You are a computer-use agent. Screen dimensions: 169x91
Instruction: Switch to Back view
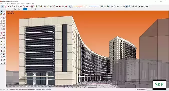click(145, 6)
